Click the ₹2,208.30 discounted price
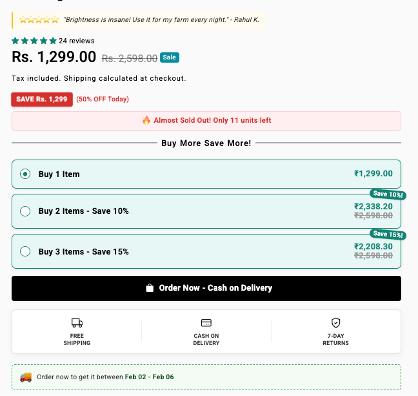 373,246
